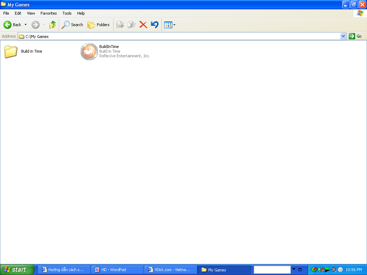The height and width of the screenshot is (275, 367).
Task: Go up one folder level
Action: [x=53, y=25]
